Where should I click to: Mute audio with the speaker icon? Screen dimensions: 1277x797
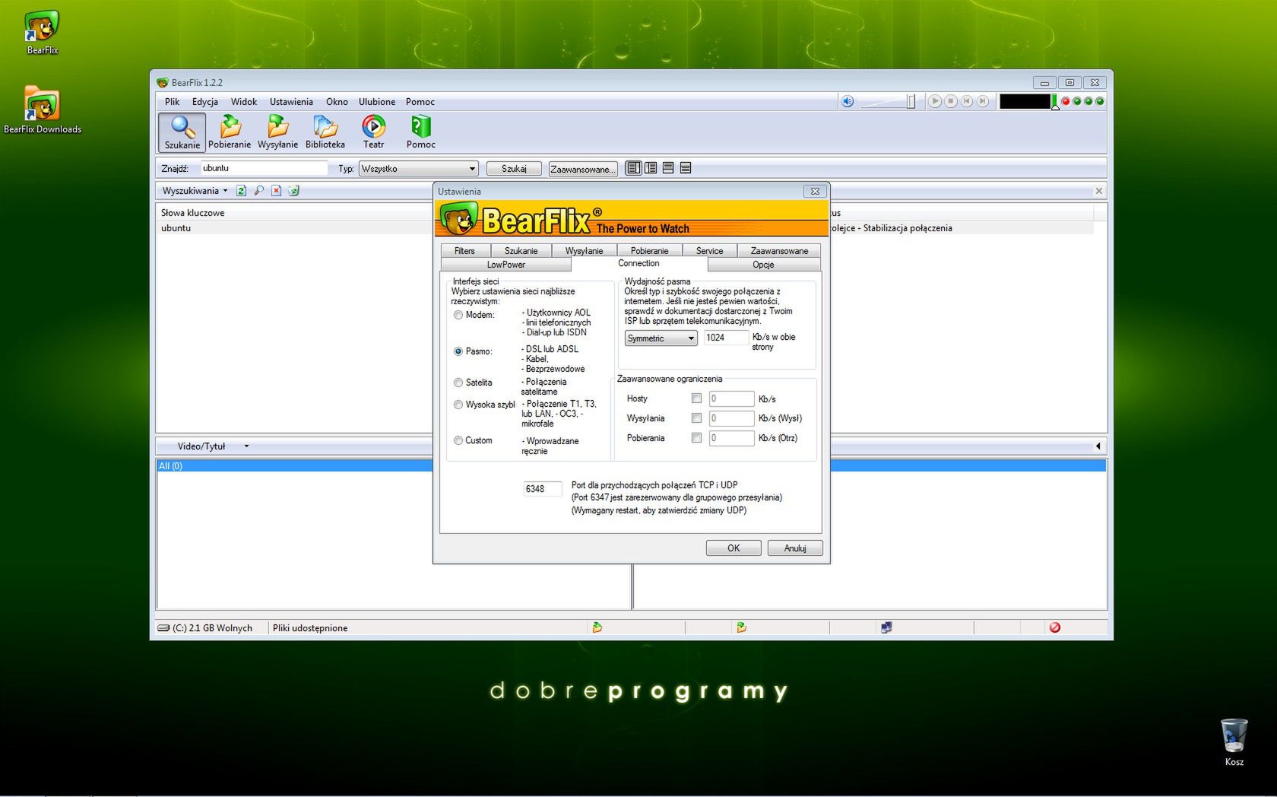[848, 101]
